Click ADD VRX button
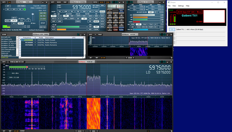This screenshot has height=132, width=232. (x=43, y=13)
